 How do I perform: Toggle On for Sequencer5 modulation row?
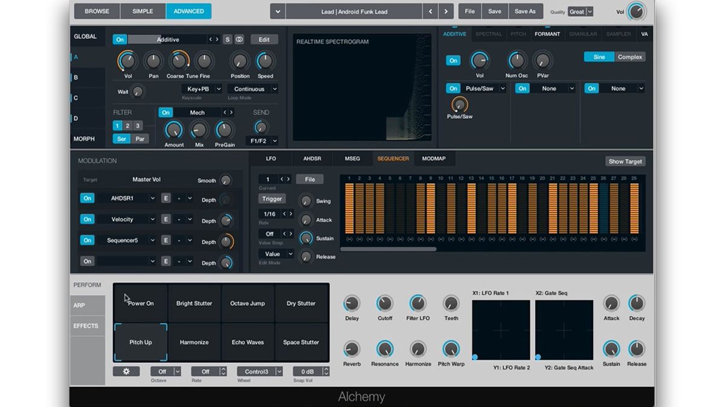(88, 240)
